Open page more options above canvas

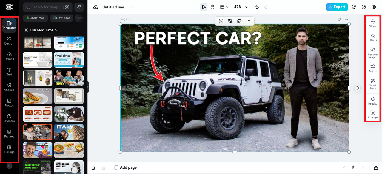[346, 20]
